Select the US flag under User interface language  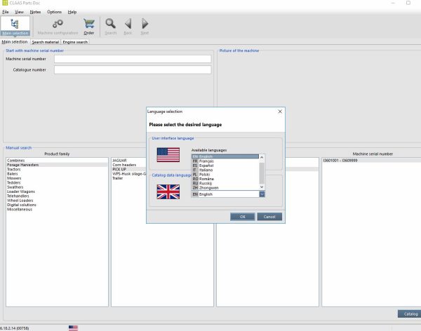168,154
